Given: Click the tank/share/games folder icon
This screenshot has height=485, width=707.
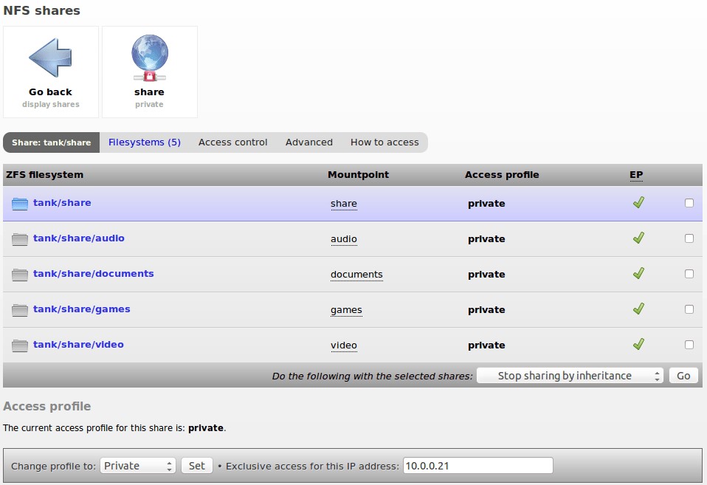Looking at the screenshot, I should 20,310.
